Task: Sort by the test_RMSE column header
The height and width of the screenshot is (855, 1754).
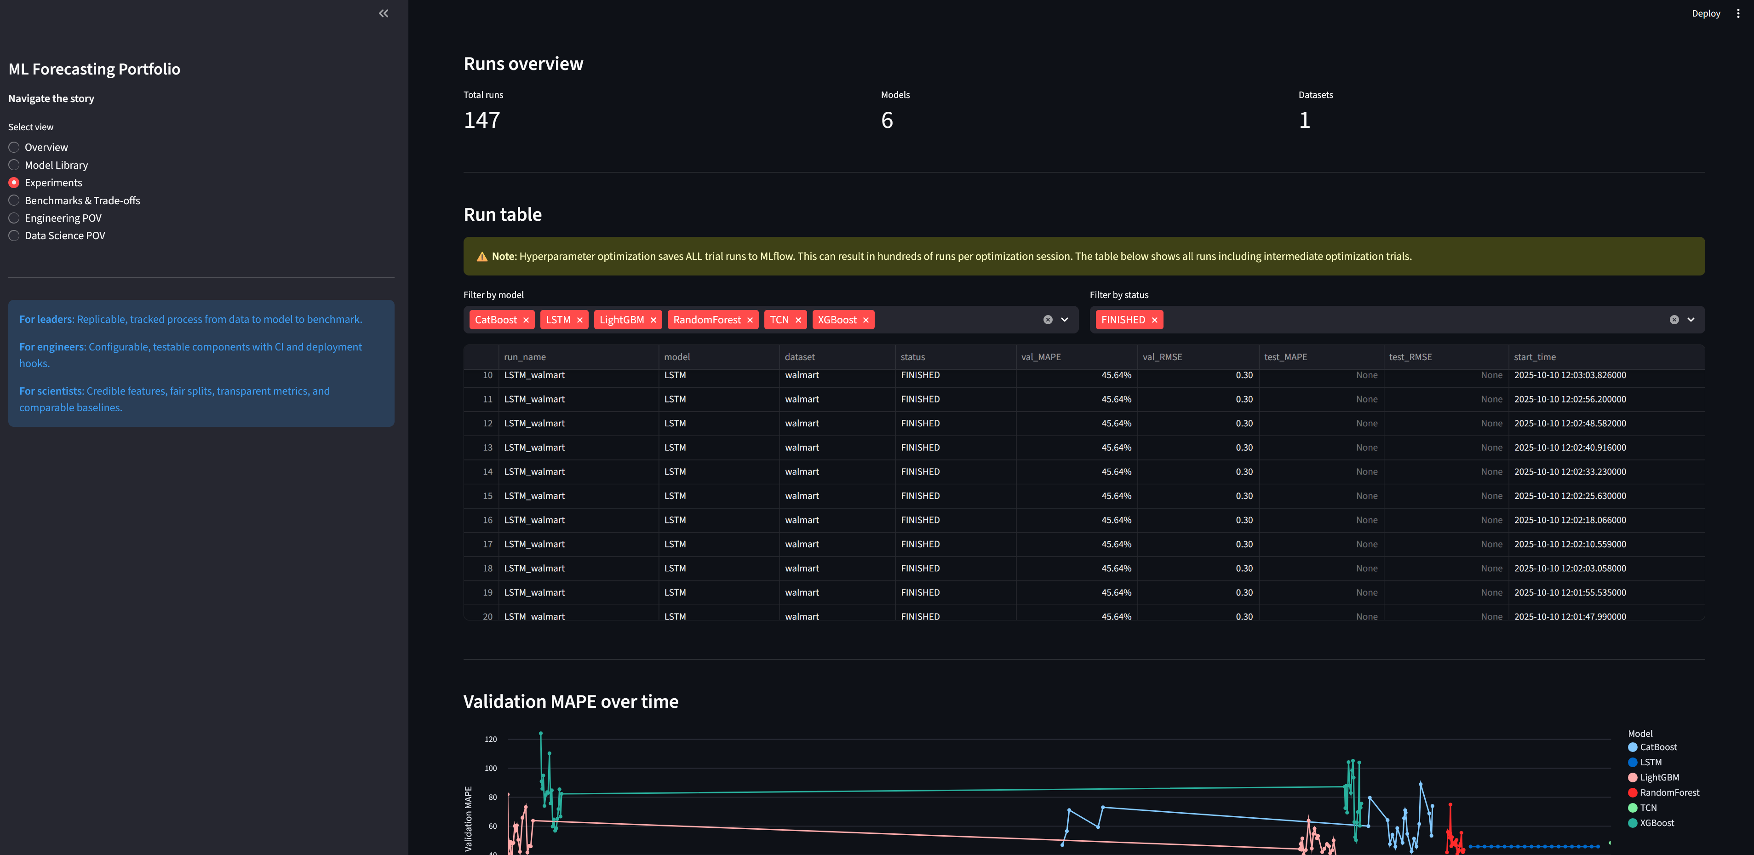Action: (x=1446, y=357)
